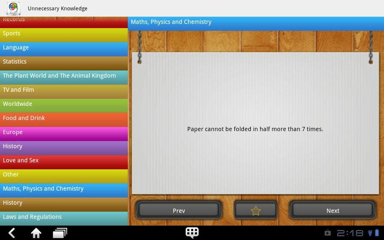The height and width of the screenshot is (240, 384).
Task: Tap the market bag notification icon
Action: click(x=328, y=233)
